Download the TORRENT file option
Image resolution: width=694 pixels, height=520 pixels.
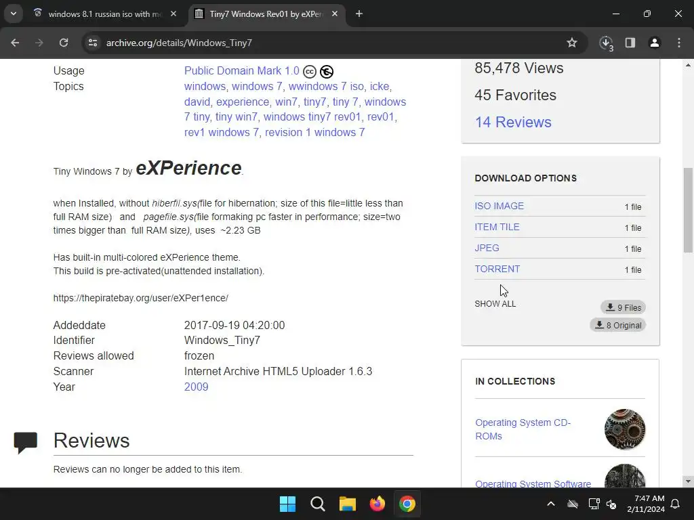coord(497,269)
